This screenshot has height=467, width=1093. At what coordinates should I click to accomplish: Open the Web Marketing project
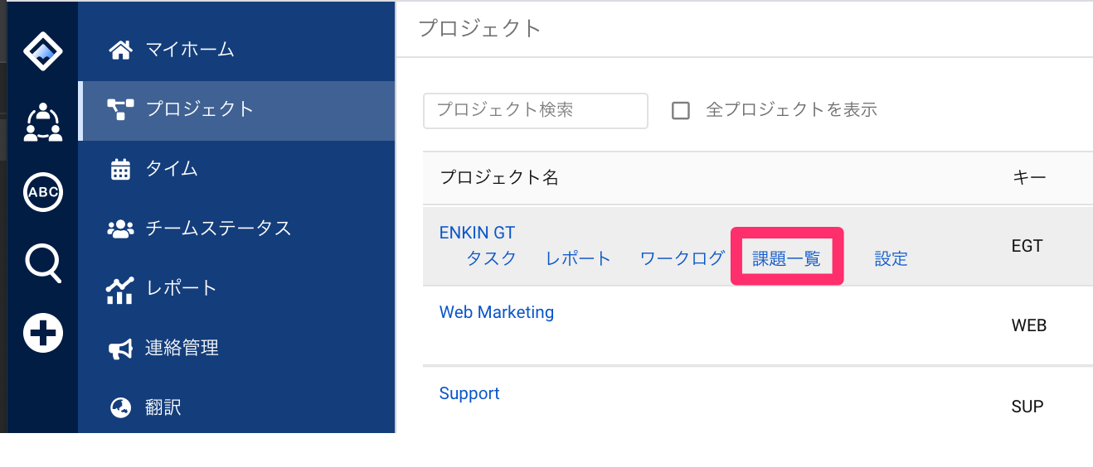pos(497,312)
